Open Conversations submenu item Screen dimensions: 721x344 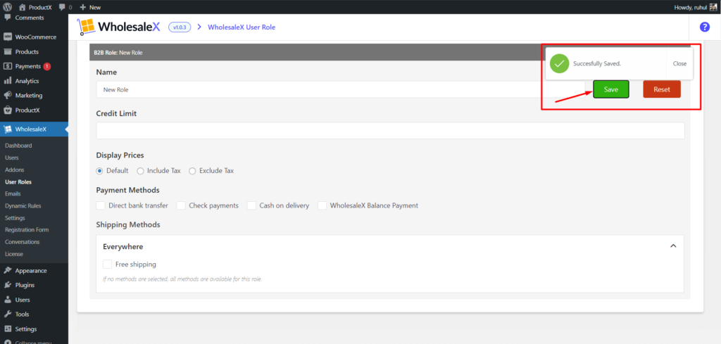pos(22,241)
